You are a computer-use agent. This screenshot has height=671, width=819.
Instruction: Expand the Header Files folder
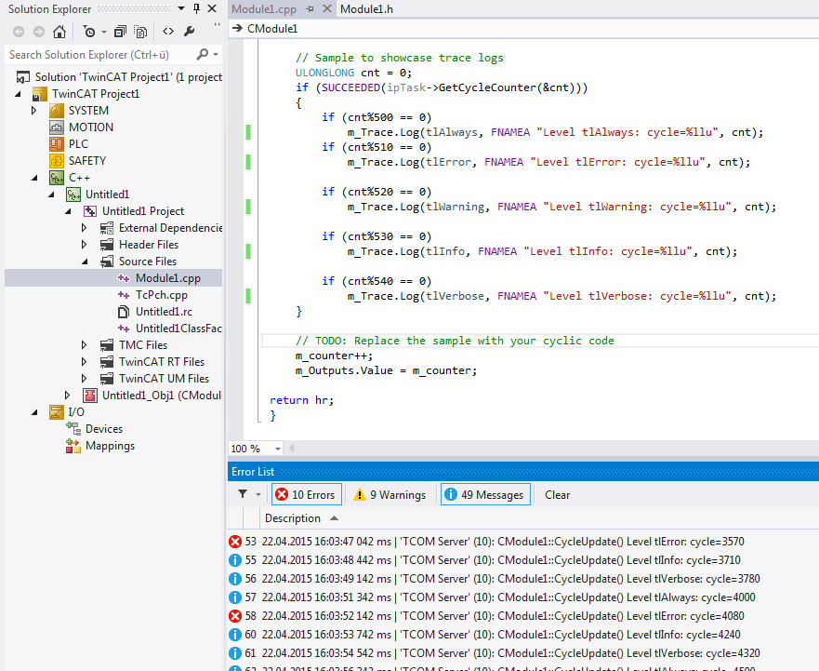tap(84, 244)
